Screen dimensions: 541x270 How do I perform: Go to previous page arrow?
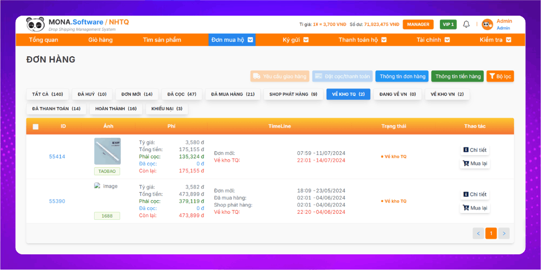[478, 233]
